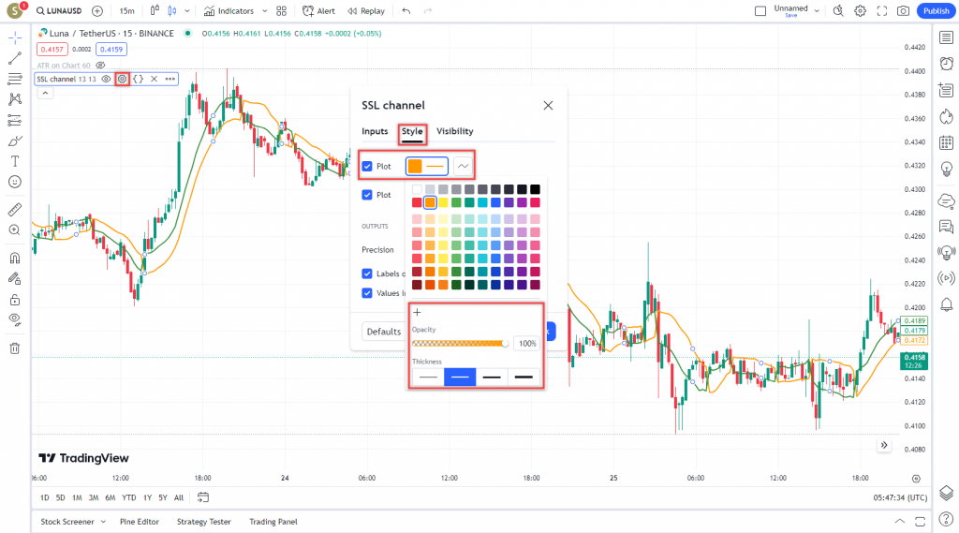Image resolution: width=959 pixels, height=533 pixels.
Task: Remove drawings with trash icon
Action: (x=15, y=348)
